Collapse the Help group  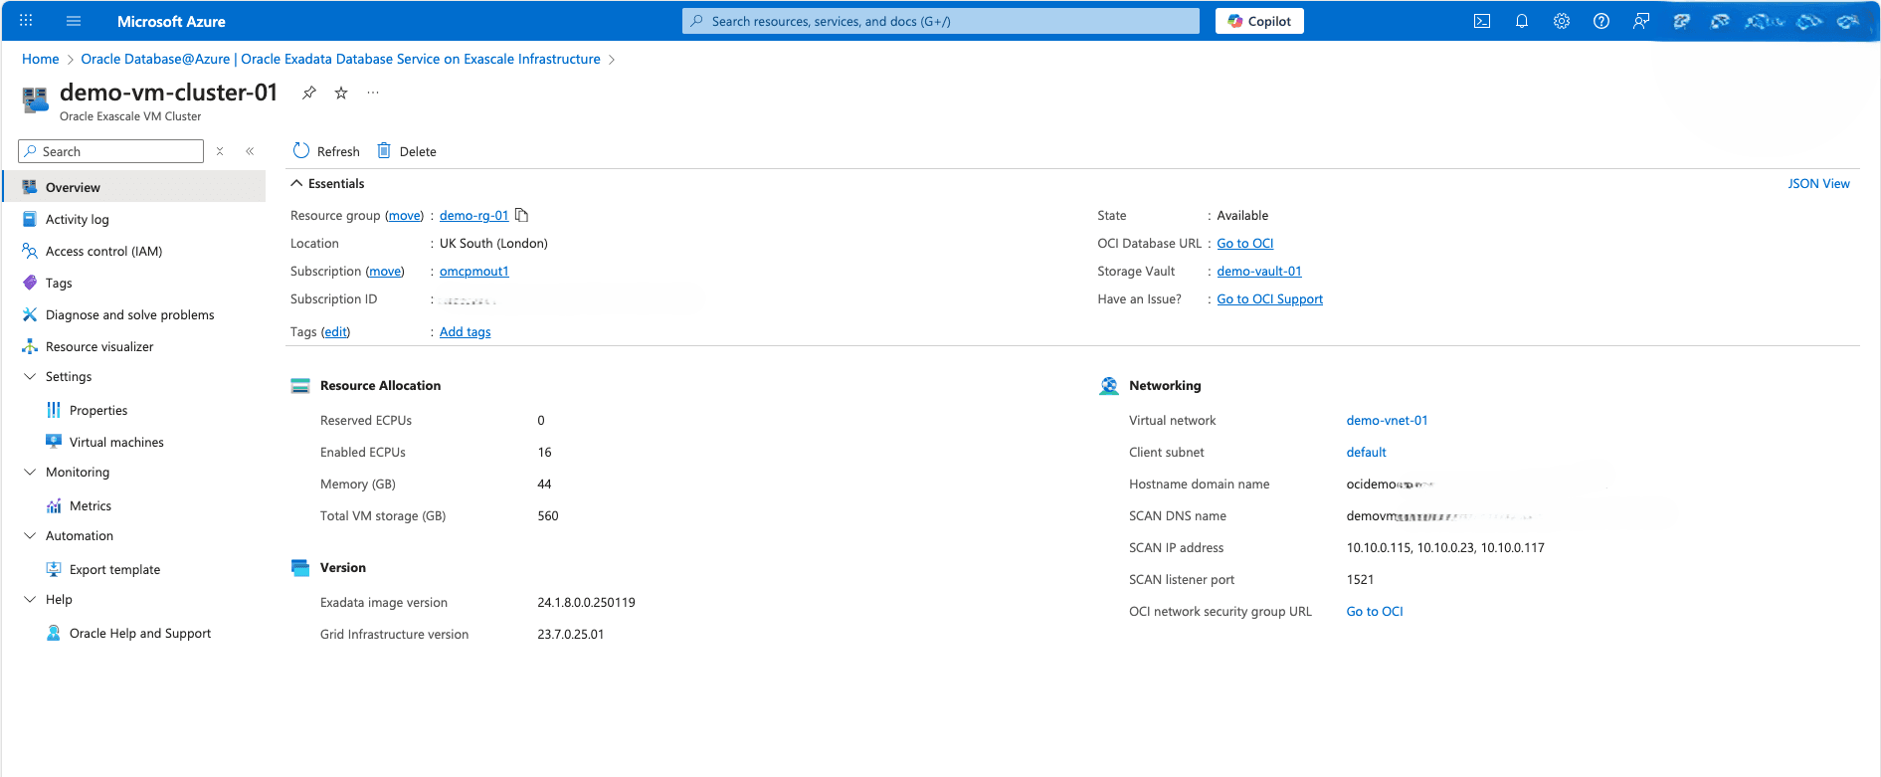point(30,599)
